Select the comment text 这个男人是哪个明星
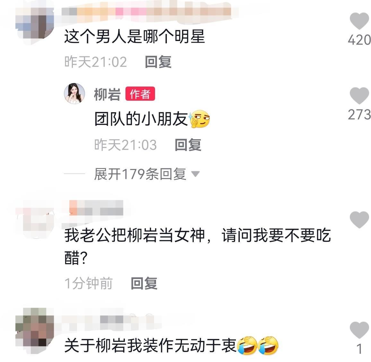This screenshot has height=362, width=371. click(134, 37)
